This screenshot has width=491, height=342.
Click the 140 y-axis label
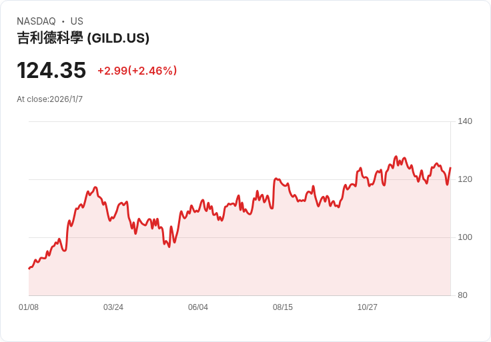click(465, 121)
